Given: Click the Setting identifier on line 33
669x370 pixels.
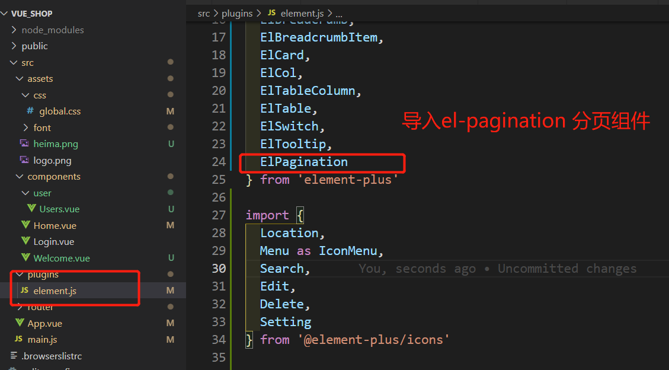Looking at the screenshot, I should pyautogui.click(x=286, y=322).
